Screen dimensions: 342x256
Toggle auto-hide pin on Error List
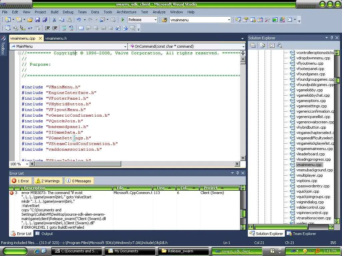coord(237,173)
